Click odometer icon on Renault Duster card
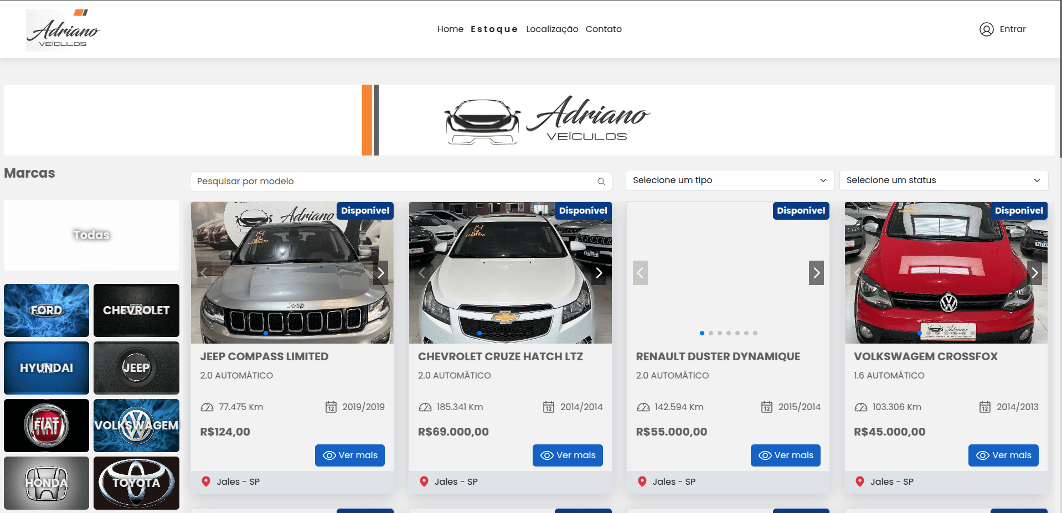Image resolution: width=1062 pixels, height=513 pixels. 643,407
